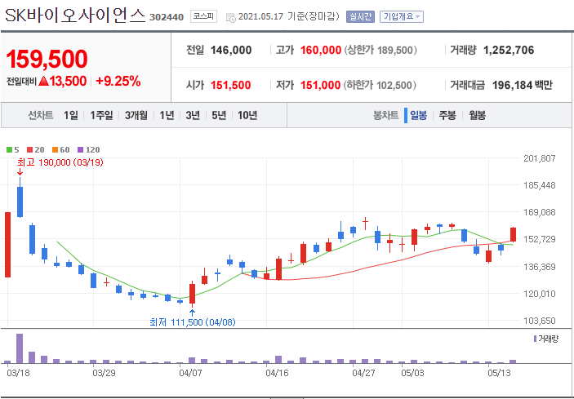
Task: Click the 전일 value 146,000
Action: point(231,50)
